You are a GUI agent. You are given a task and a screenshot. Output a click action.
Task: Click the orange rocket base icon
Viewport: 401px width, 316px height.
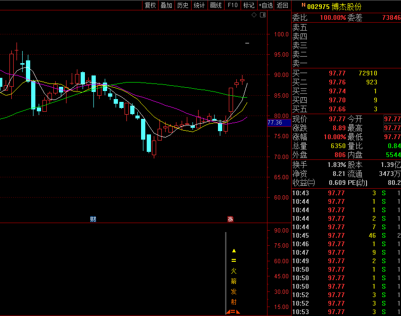click(233, 311)
